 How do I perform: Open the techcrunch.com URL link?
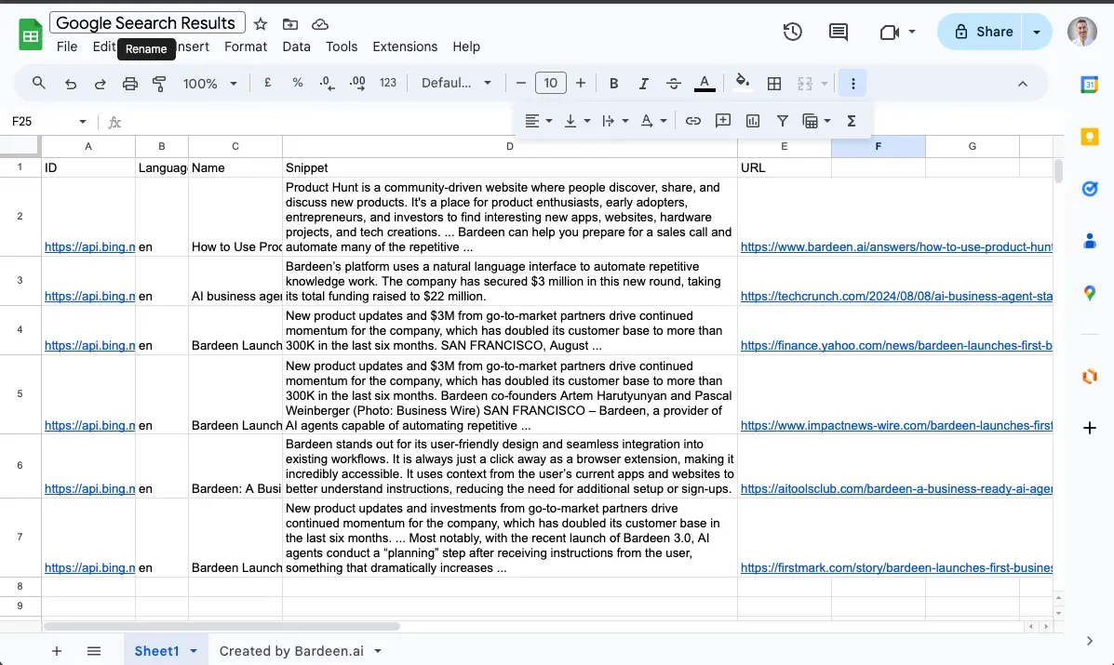896,296
